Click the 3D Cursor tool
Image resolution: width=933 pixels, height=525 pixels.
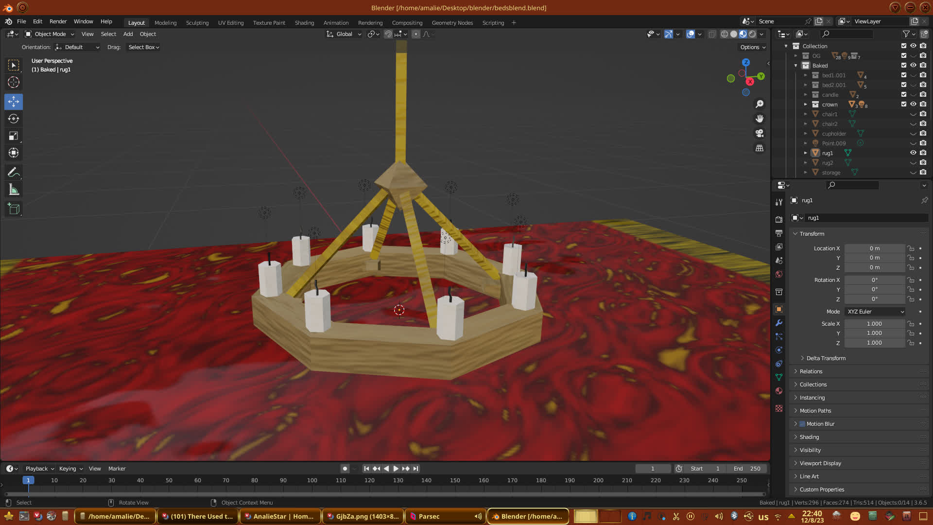pos(14,82)
